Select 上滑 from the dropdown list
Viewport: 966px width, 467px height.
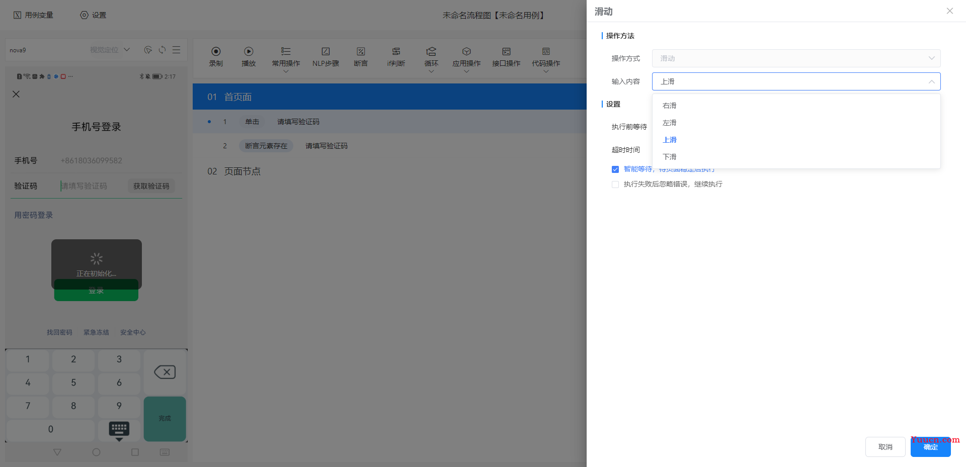click(796, 140)
